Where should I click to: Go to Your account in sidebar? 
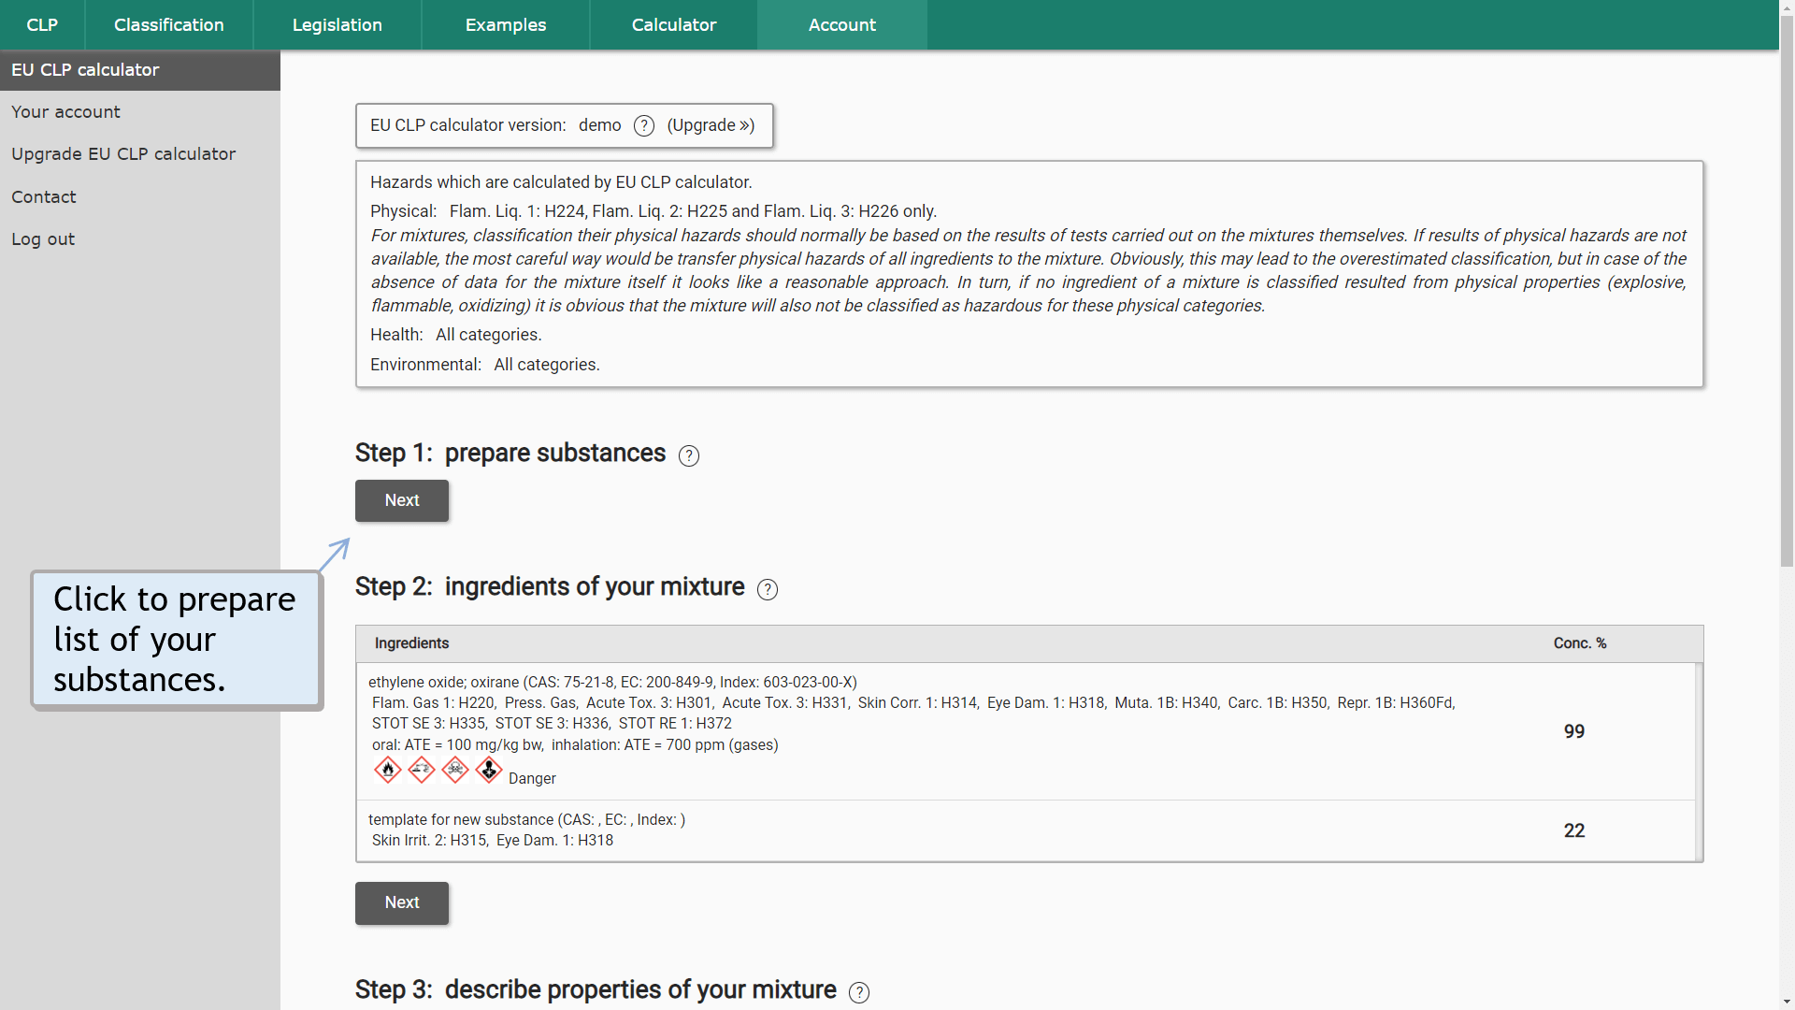click(65, 112)
